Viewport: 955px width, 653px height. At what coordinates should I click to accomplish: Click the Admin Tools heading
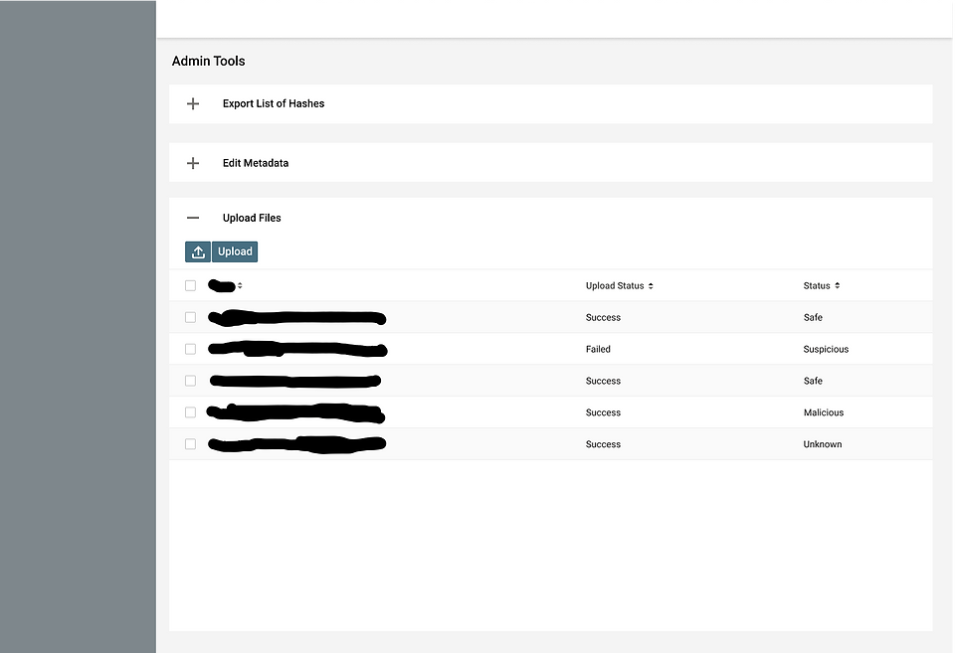pos(208,61)
